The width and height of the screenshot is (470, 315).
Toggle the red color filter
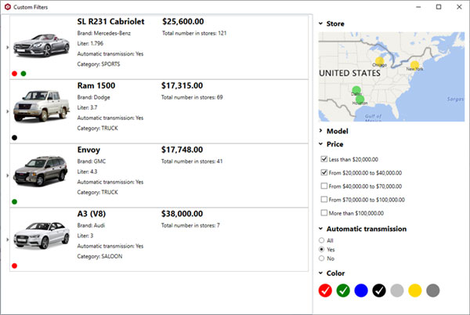coord(325,290)
